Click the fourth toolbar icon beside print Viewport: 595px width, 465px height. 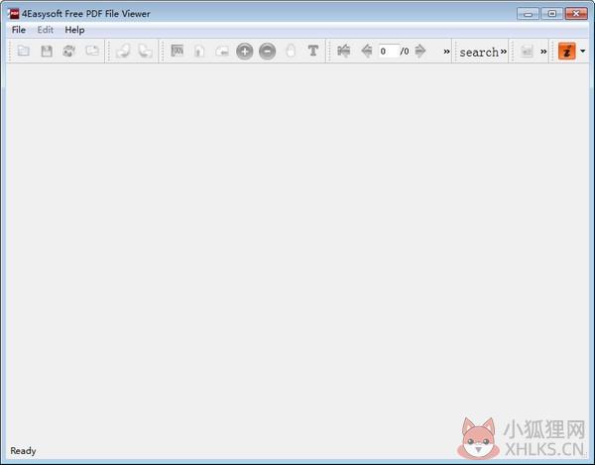pyautogui.click(x=92, y=51)
